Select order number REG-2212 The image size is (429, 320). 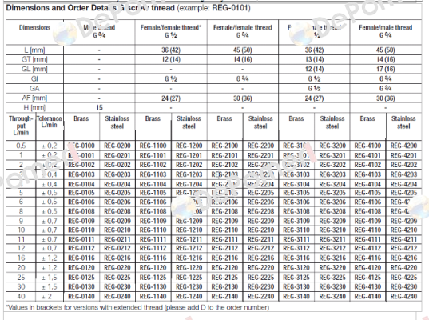[260, 249]
